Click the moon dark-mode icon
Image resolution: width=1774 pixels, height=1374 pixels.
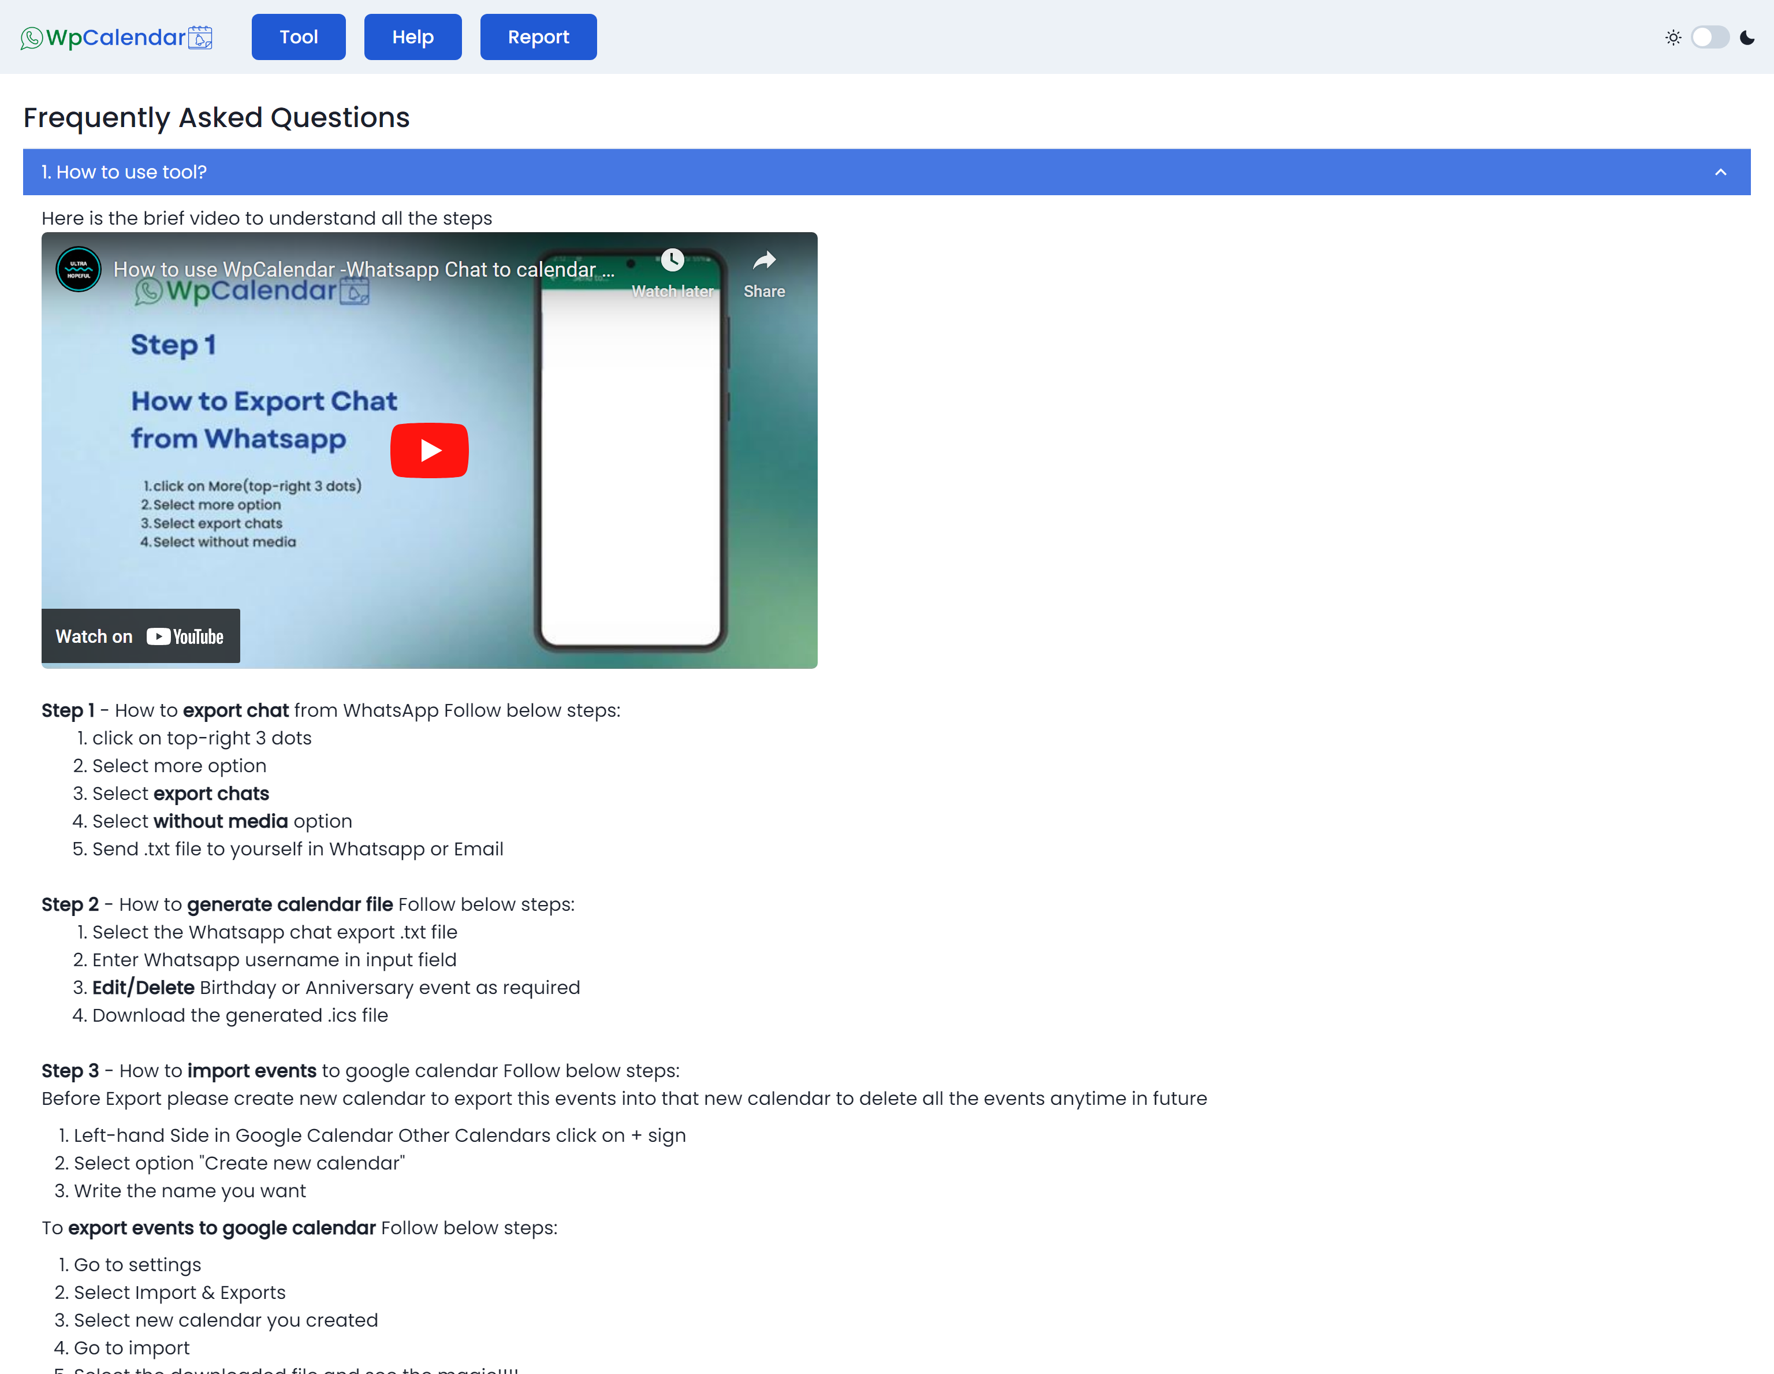1746,38
